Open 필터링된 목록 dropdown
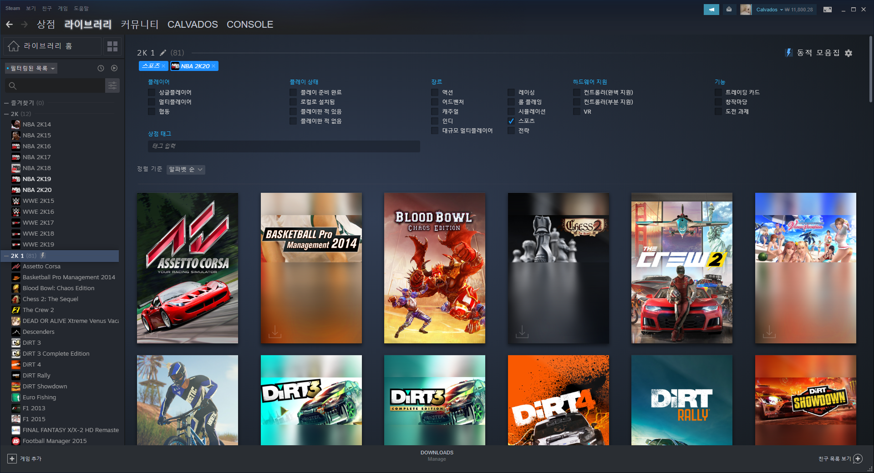 pos(31,68)
